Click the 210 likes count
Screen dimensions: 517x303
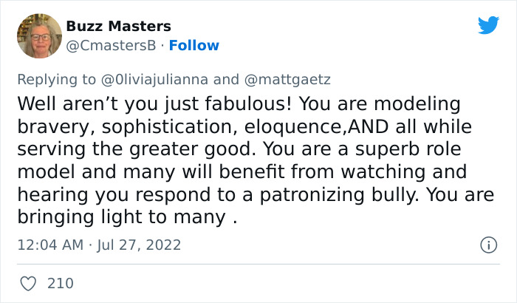(61, 282)
